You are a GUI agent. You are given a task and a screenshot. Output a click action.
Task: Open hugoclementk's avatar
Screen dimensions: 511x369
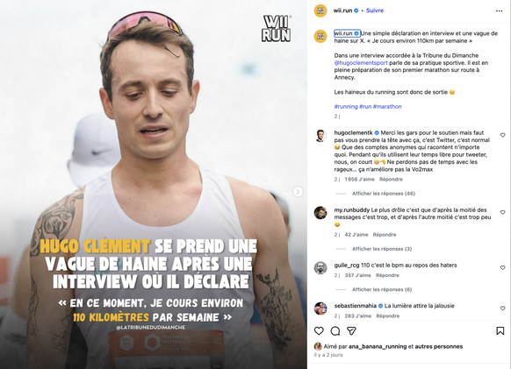click(320, 135)
